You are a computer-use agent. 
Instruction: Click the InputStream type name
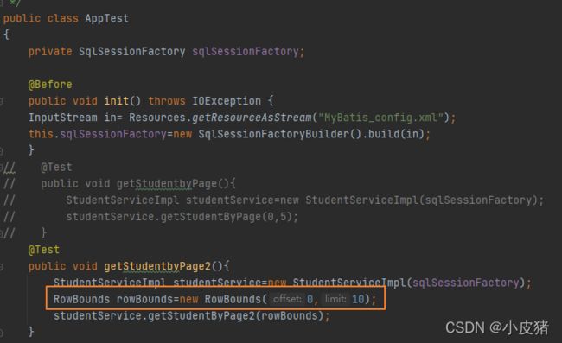63,118
